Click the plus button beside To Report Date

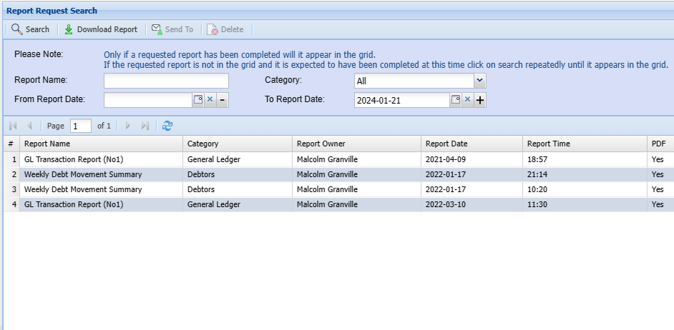point(480,101)
